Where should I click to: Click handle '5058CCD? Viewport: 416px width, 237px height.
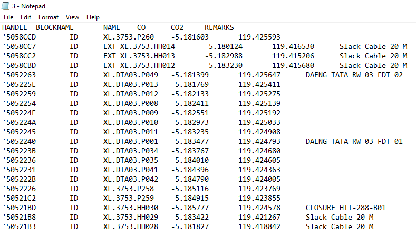coord(19,37)
